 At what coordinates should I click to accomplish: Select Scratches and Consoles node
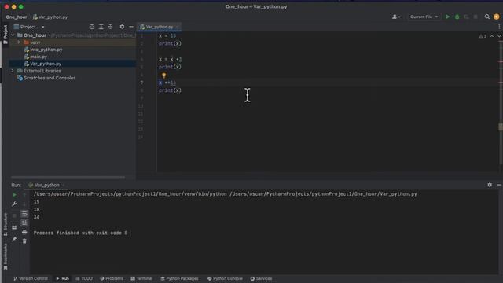coord(50,78)
